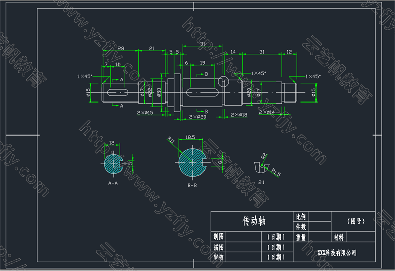Click the 件数 label in title block
The height and width of the screenshot is (271, 395).
tap(301, 227)
